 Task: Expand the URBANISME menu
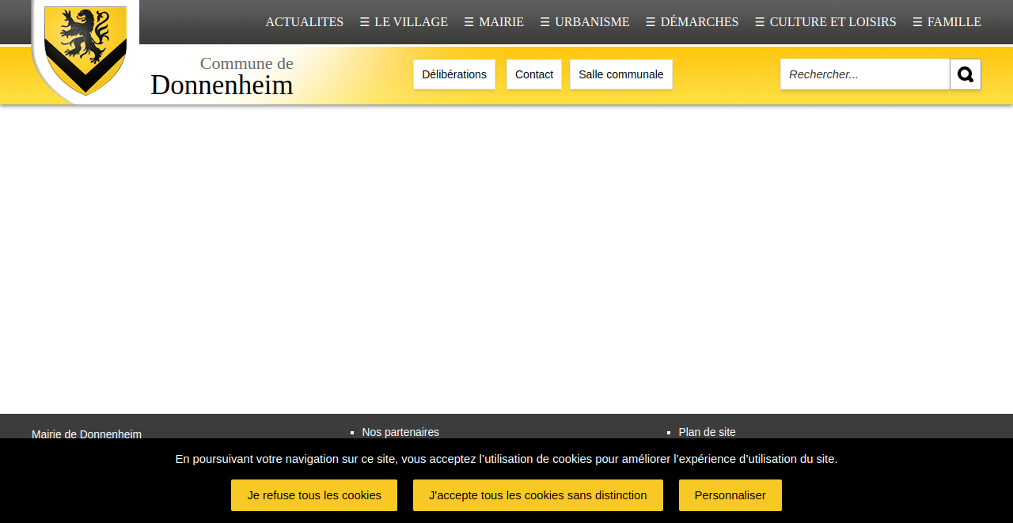(x=585, y=22)
